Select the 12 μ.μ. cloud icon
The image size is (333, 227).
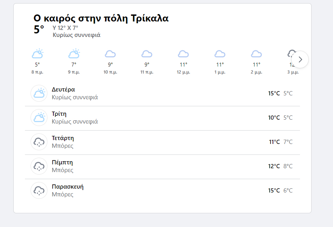tap(183, 54)
